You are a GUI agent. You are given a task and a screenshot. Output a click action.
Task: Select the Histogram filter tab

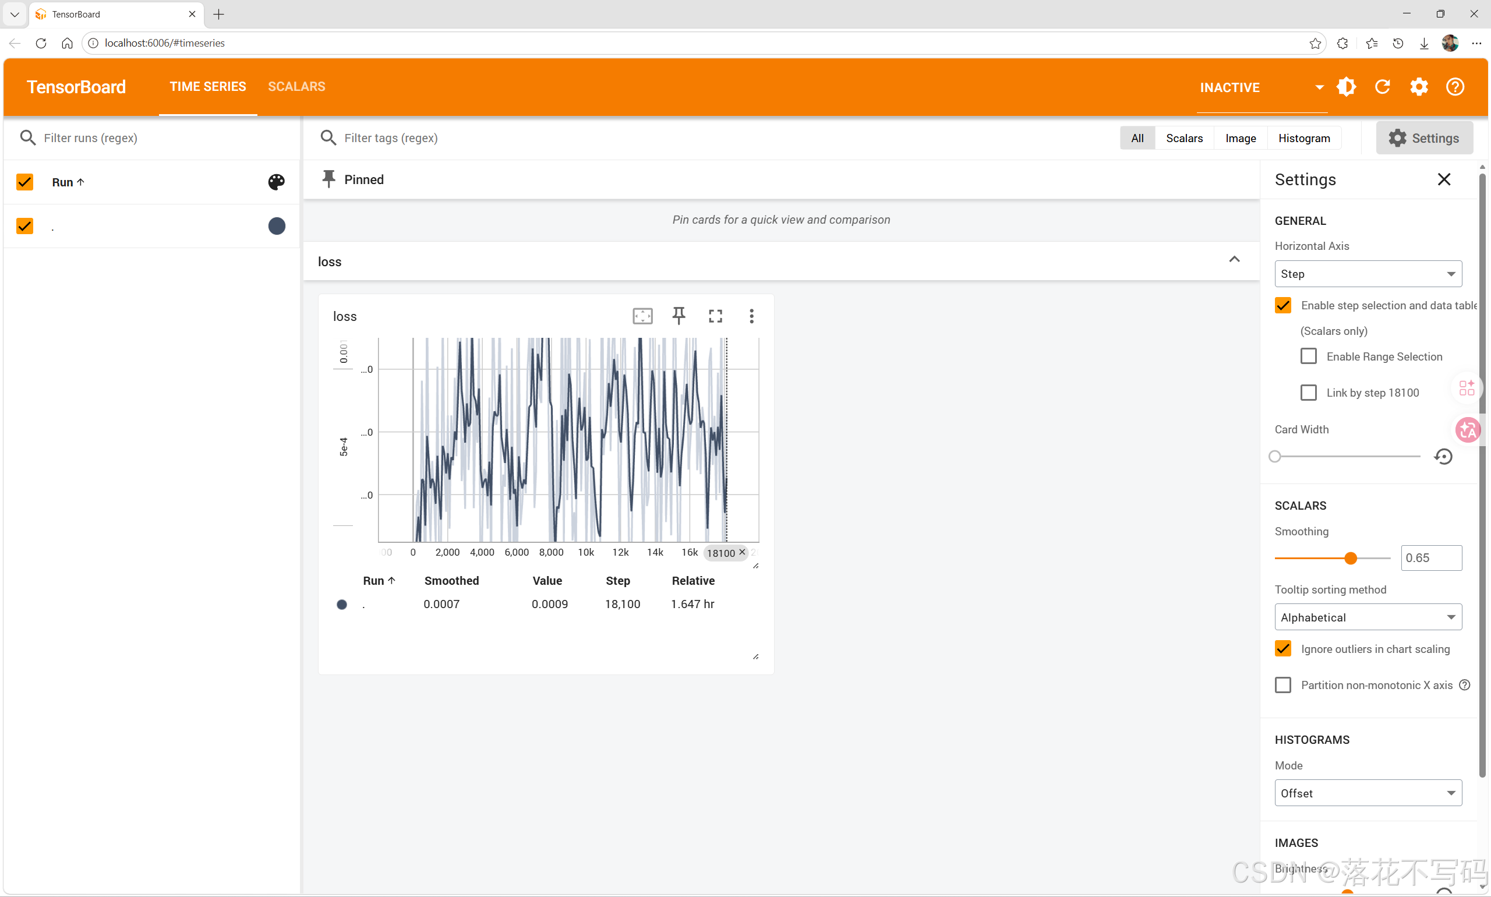pos(1303,138)
